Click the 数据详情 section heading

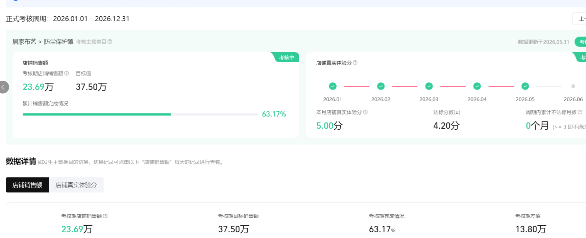tap(21, 161)
